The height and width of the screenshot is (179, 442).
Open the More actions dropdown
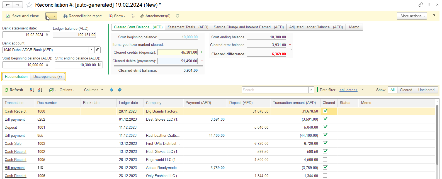[412, 16]
